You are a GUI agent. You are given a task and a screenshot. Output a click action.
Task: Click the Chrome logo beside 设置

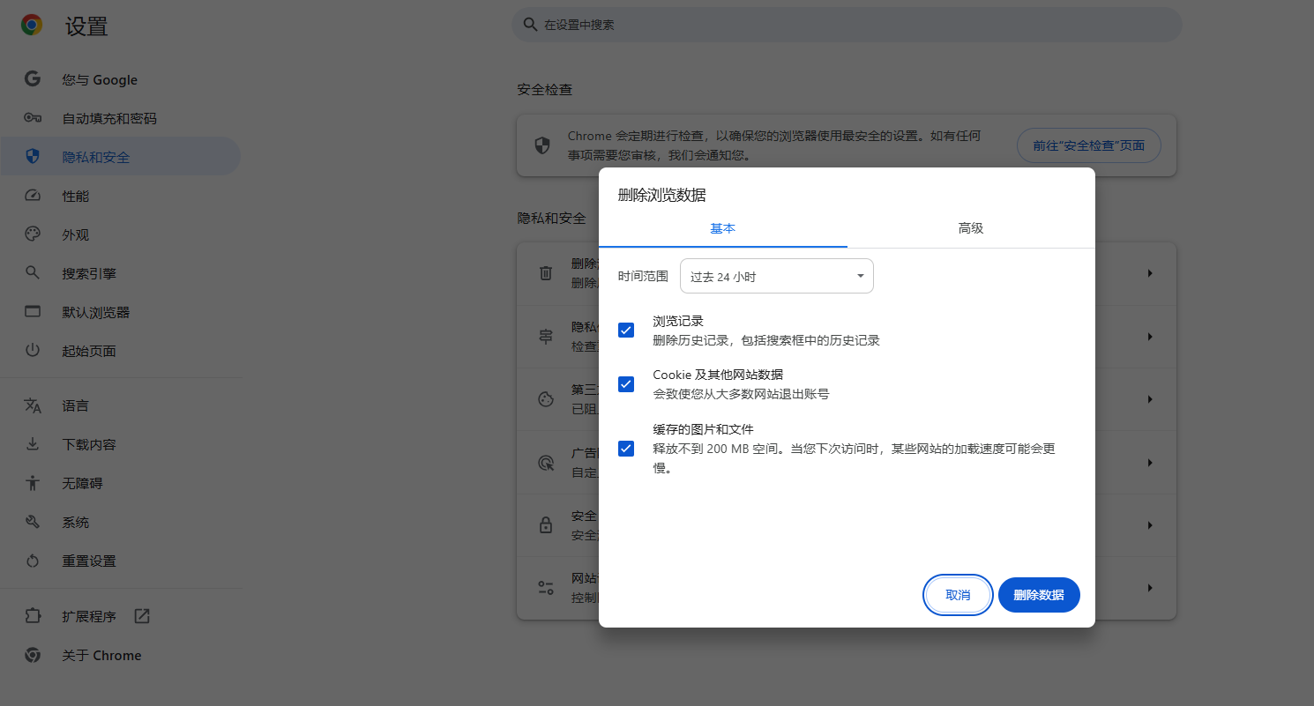pos(32,26)
